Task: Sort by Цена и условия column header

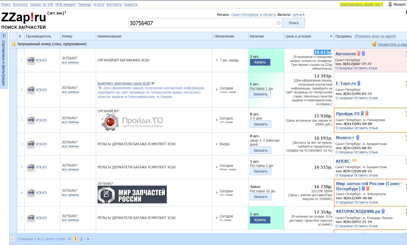Action: pyautogui.click(x=309, y=36)
